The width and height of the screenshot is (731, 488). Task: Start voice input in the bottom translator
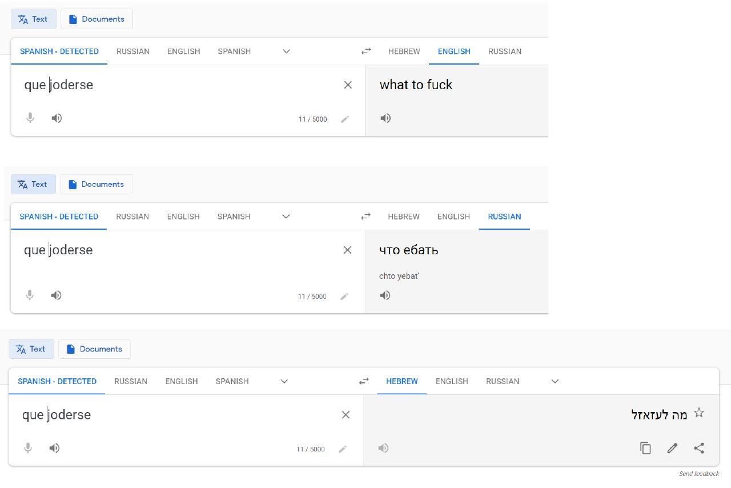[x=27, y=448]
